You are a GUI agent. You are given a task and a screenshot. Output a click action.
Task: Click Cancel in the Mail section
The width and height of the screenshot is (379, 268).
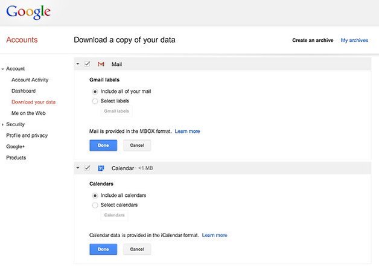click(137, 145)
